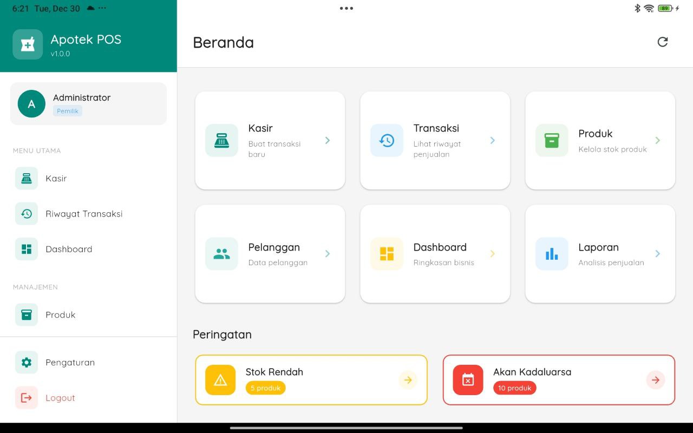Select Kasir in the sidebar menu
Viewport: 693px width, 433px height.
[56, 178]
